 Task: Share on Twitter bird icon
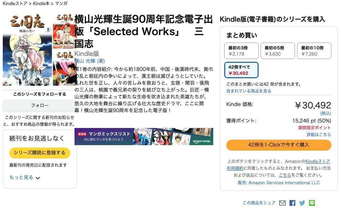point(302,203)
